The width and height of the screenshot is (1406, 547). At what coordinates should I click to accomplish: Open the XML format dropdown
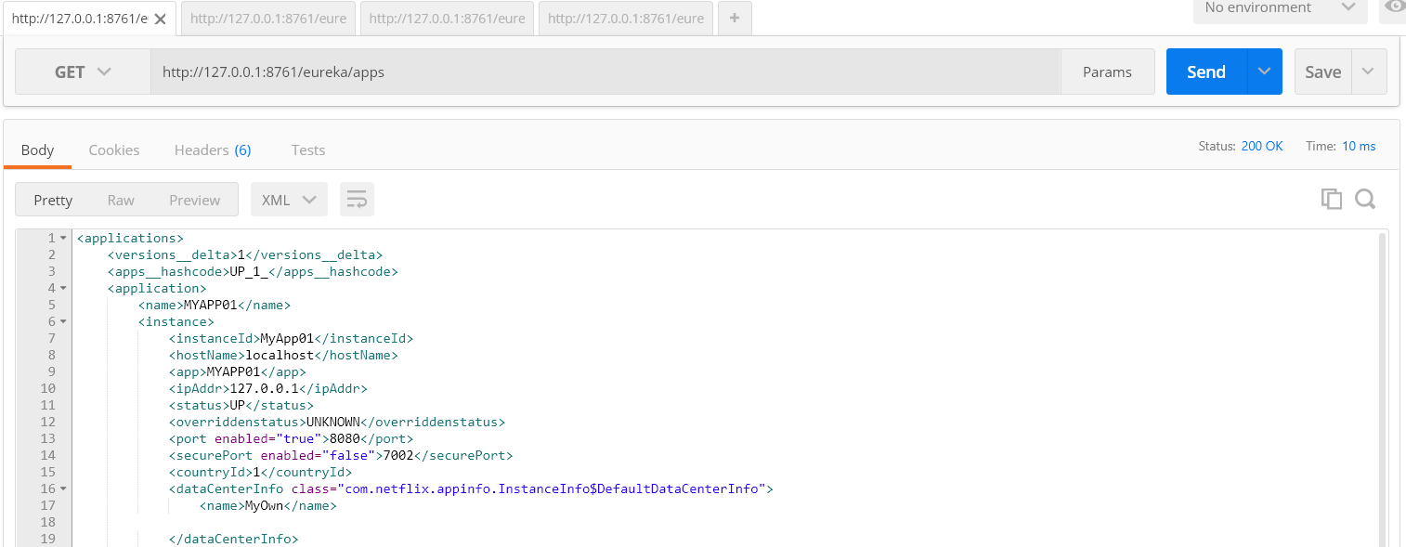[x=289, y=200]
